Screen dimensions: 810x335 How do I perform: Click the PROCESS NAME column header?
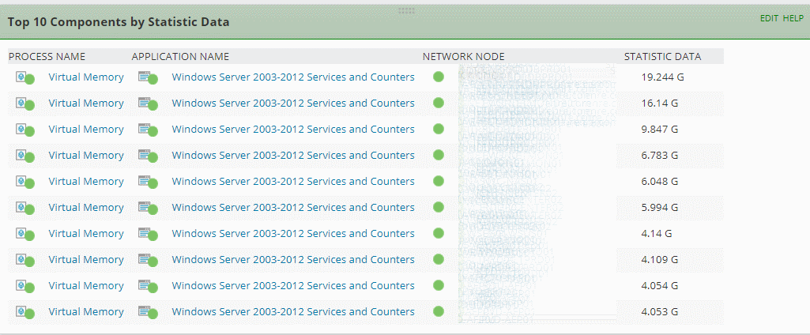pos(47,57)
